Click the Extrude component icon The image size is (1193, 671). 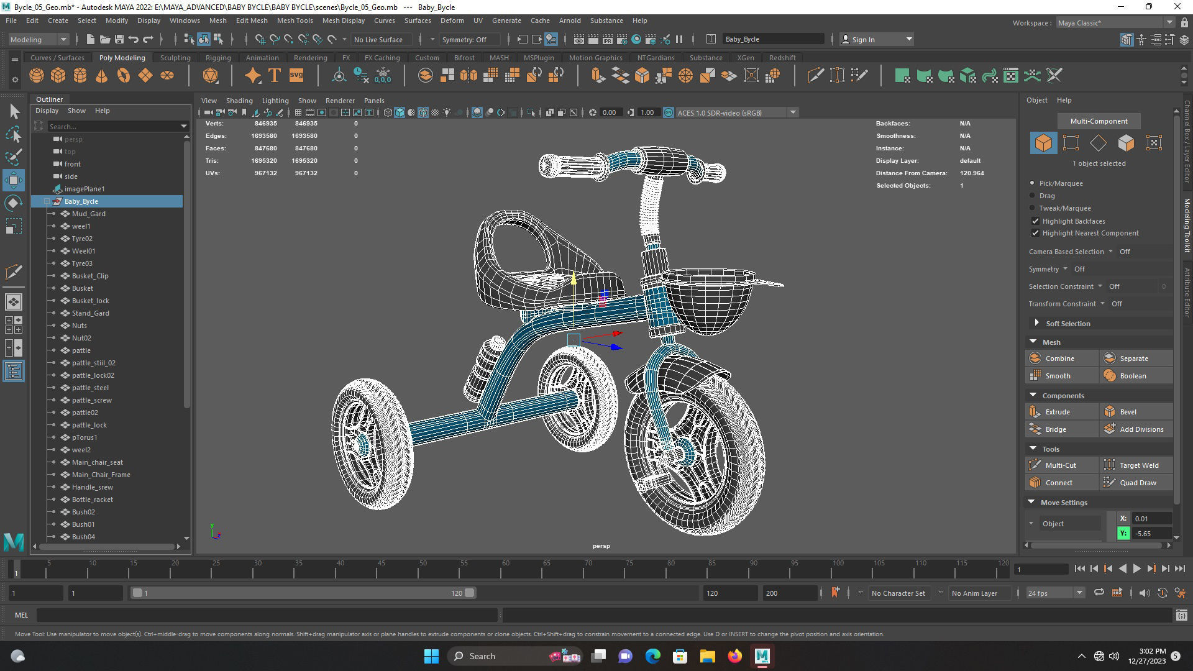pos(1035,412)
